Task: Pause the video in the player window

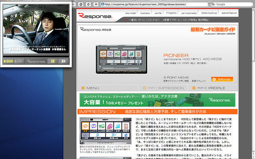Action: click(53, 61)
